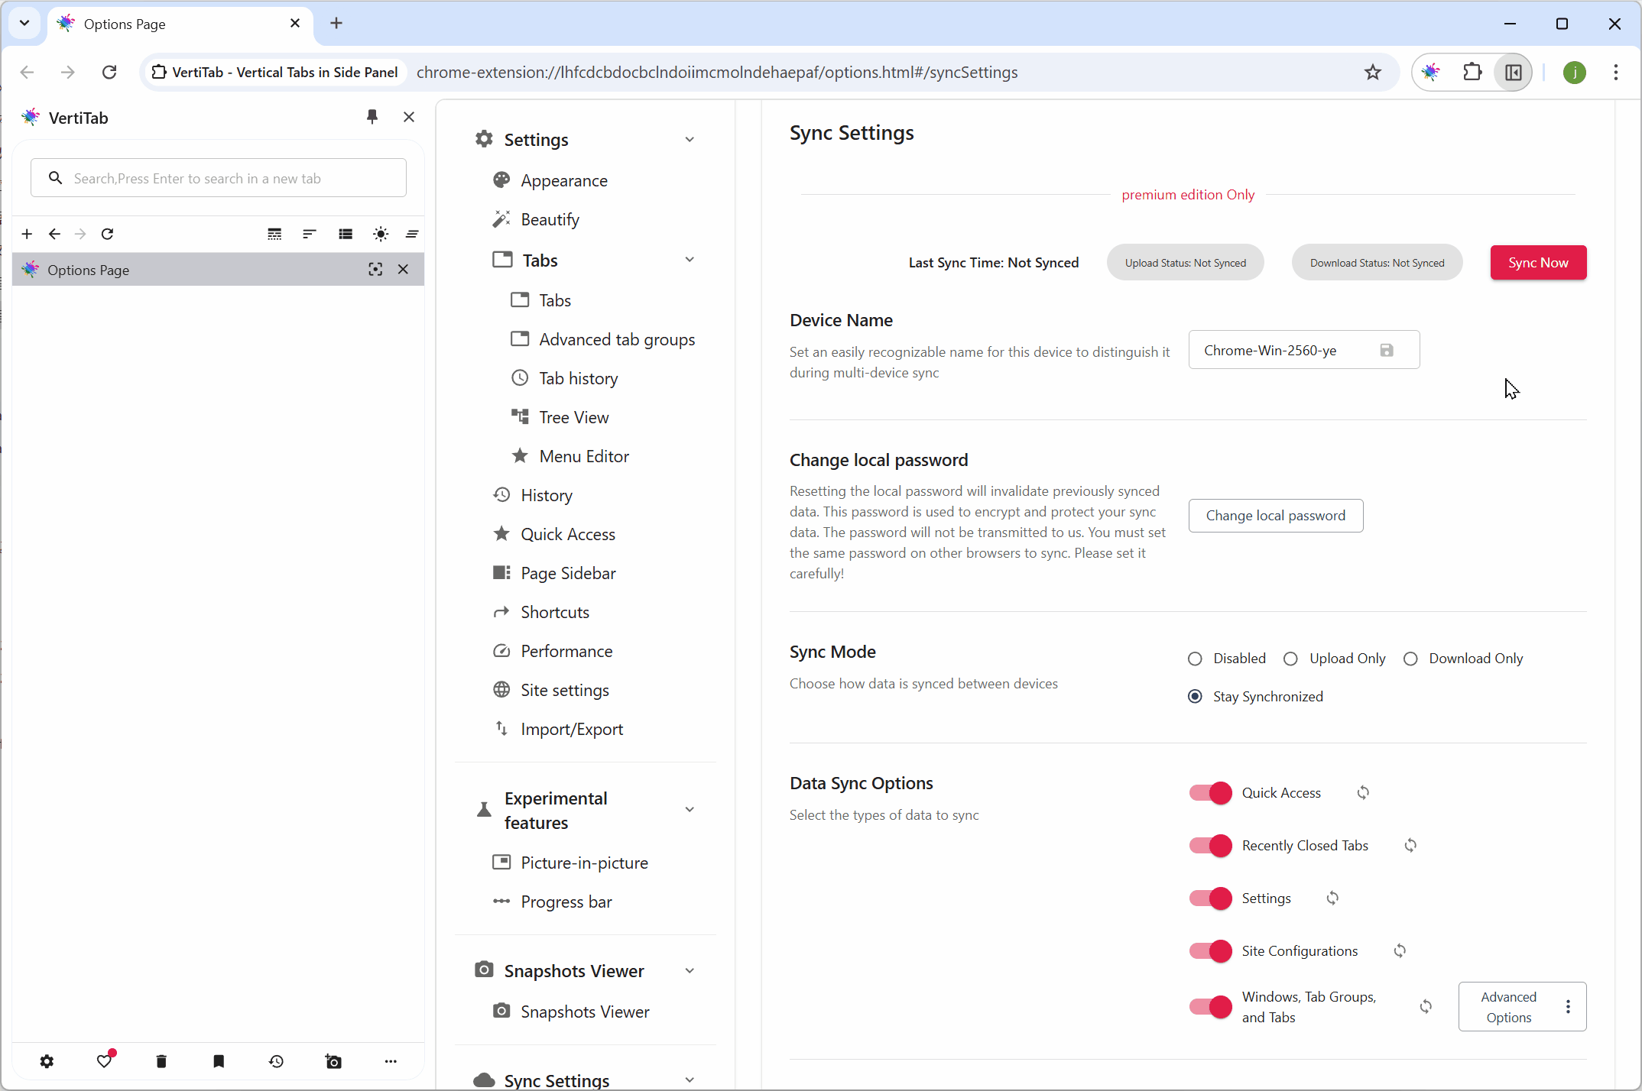Select the Upload Only sync mode
Screen dimensions: 1642x1091
[1291, 659]
